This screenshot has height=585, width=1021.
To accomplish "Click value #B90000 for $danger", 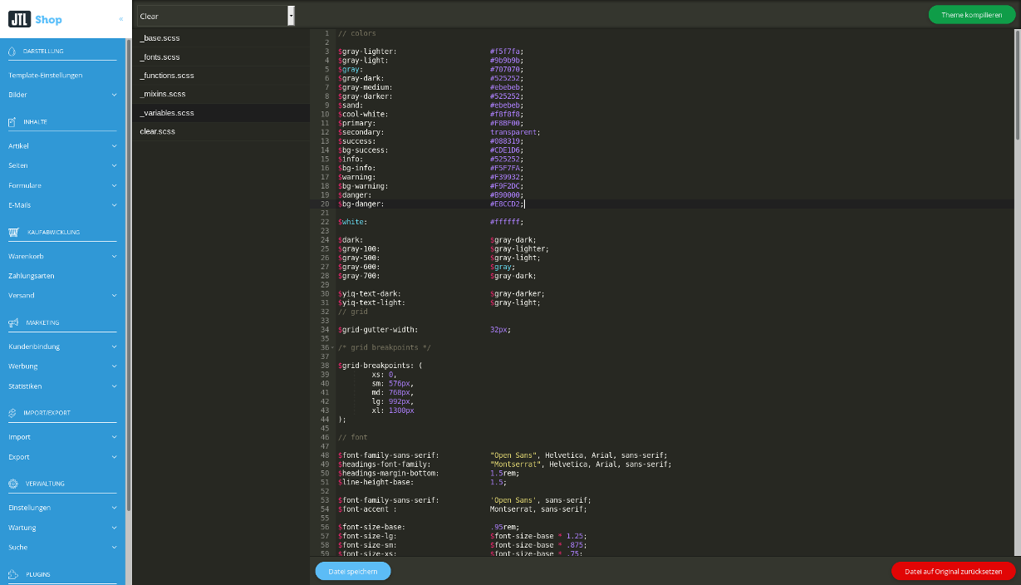I will coord(505,194).
